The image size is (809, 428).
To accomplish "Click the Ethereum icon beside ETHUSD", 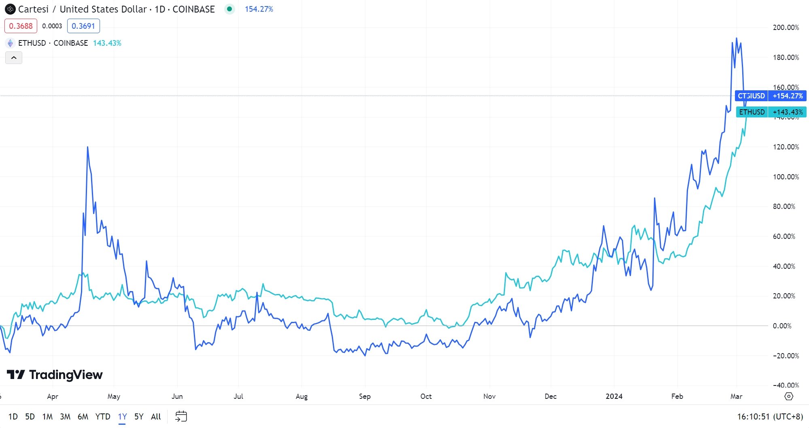I will (x=10, y=43).
